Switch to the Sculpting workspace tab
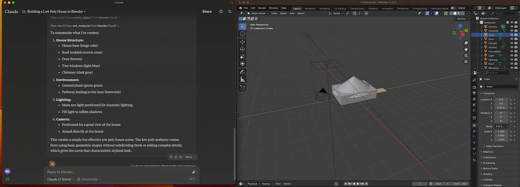 324,8
